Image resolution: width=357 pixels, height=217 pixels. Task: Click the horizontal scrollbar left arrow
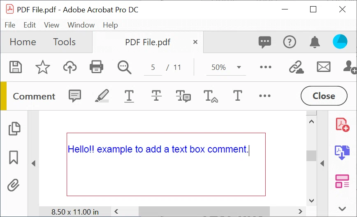[x=116, y=212]
